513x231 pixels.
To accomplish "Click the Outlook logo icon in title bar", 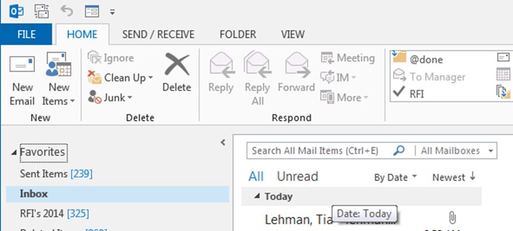I will click(x=16, y=12).
